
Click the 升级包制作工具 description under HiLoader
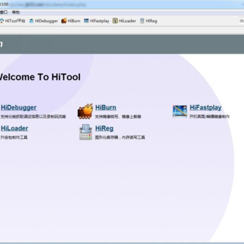pos(14,138)
